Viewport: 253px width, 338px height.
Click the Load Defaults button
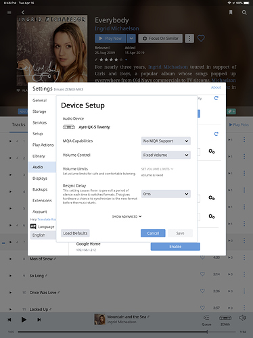[x=75, y=233]
